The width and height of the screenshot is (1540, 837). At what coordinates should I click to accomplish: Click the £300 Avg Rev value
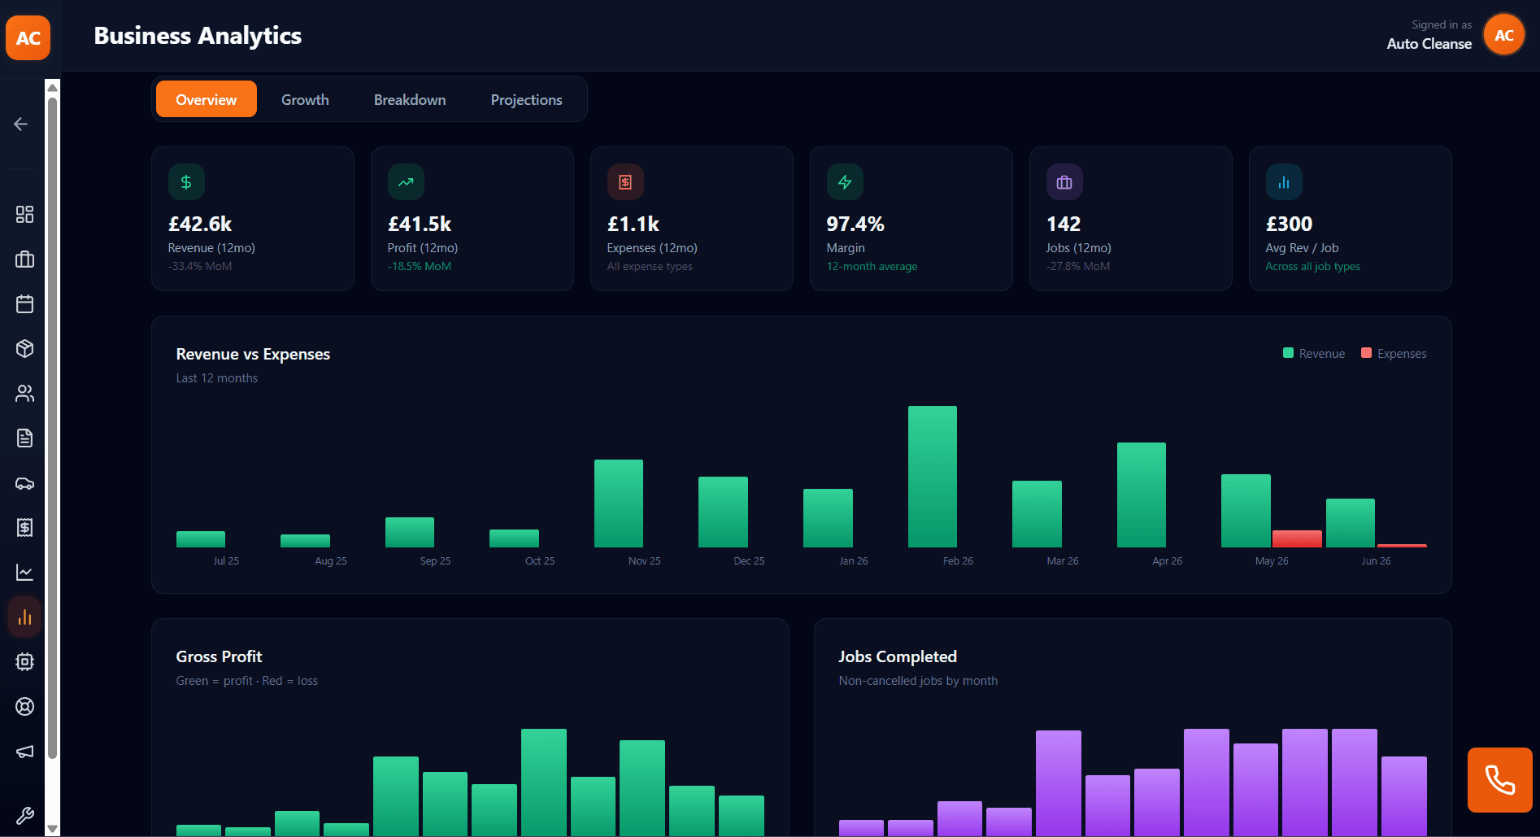click(1289, 224)
